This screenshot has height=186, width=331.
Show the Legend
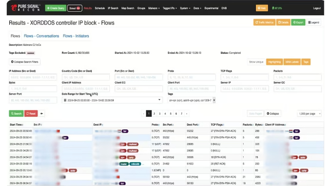pos(313,22)
